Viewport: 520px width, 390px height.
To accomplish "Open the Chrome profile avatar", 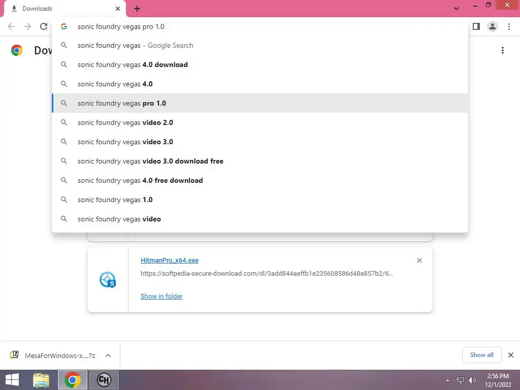I will [493, 26].
